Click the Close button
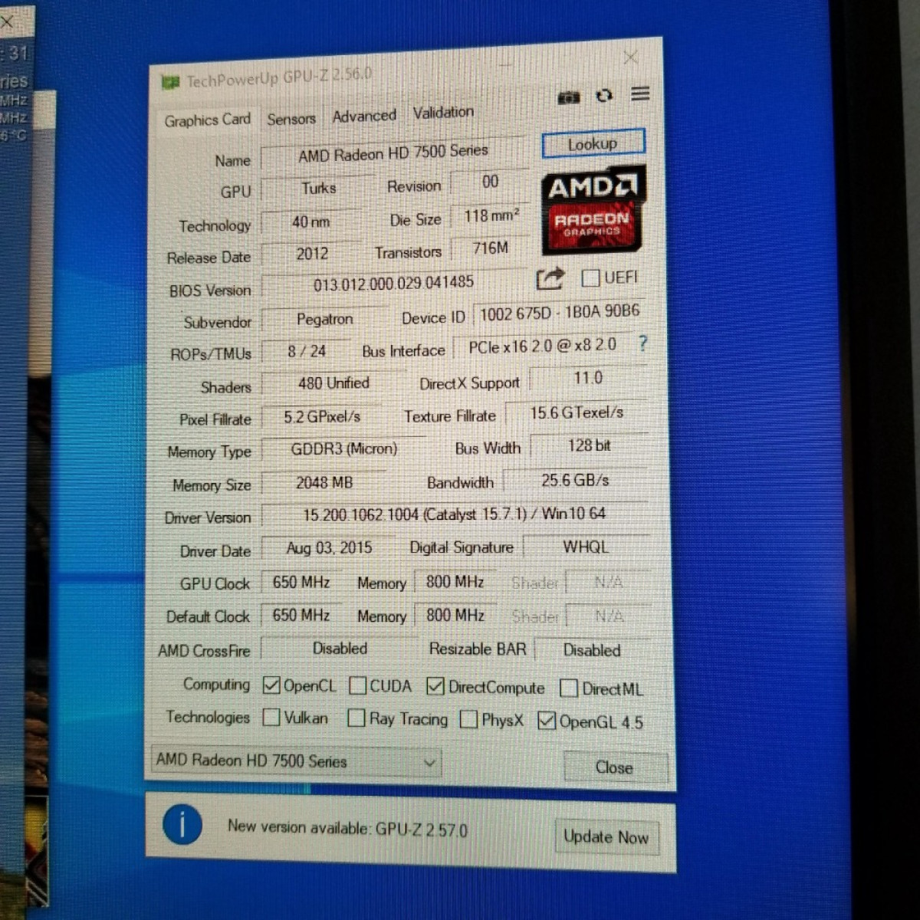920x920 pixels. [616, 767]
